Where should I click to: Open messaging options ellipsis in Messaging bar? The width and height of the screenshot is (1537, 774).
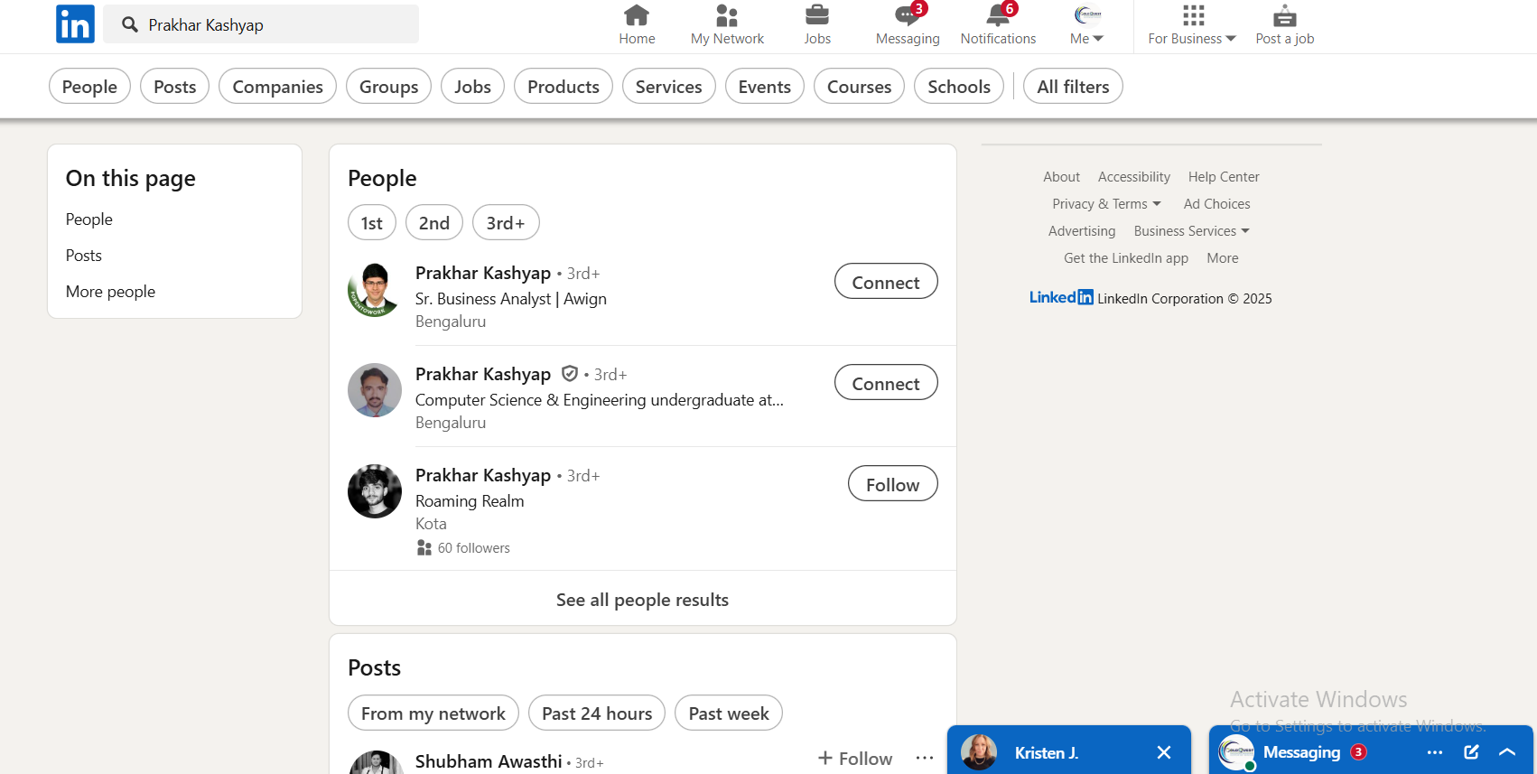[1435, 752]
